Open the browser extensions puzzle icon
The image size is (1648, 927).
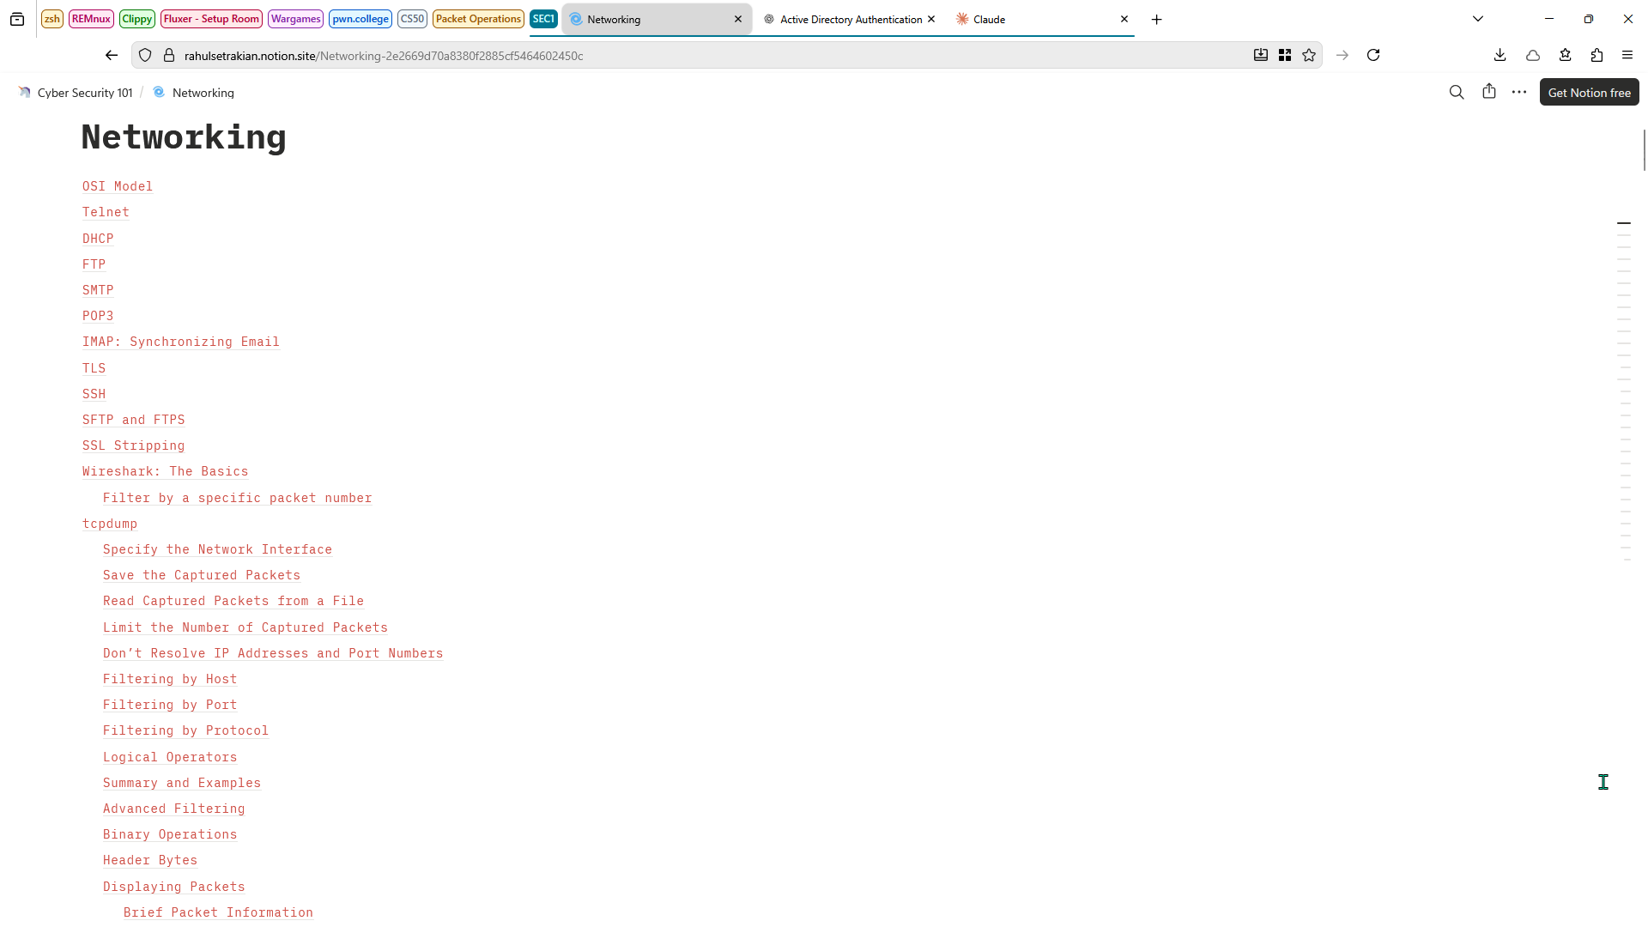(1596, 55)
